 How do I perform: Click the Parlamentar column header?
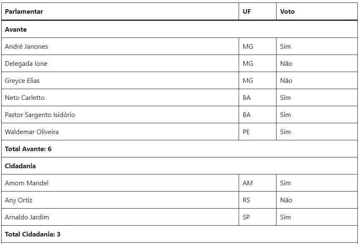pyautogui.click(x=120, y=11)
